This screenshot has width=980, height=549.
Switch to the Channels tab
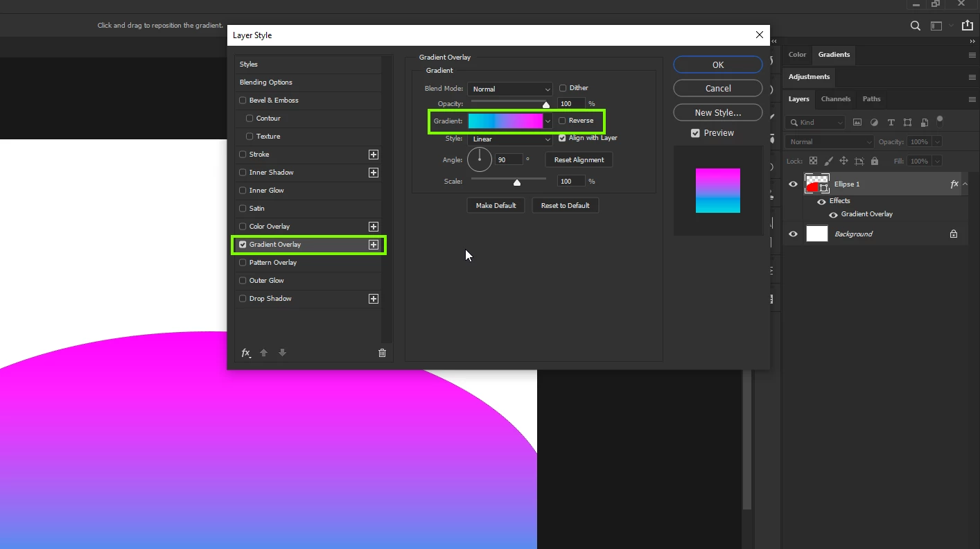pyautogui.click(x=835, y=99)
